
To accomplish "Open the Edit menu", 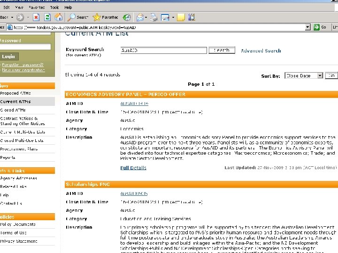I will coord(7,7).
